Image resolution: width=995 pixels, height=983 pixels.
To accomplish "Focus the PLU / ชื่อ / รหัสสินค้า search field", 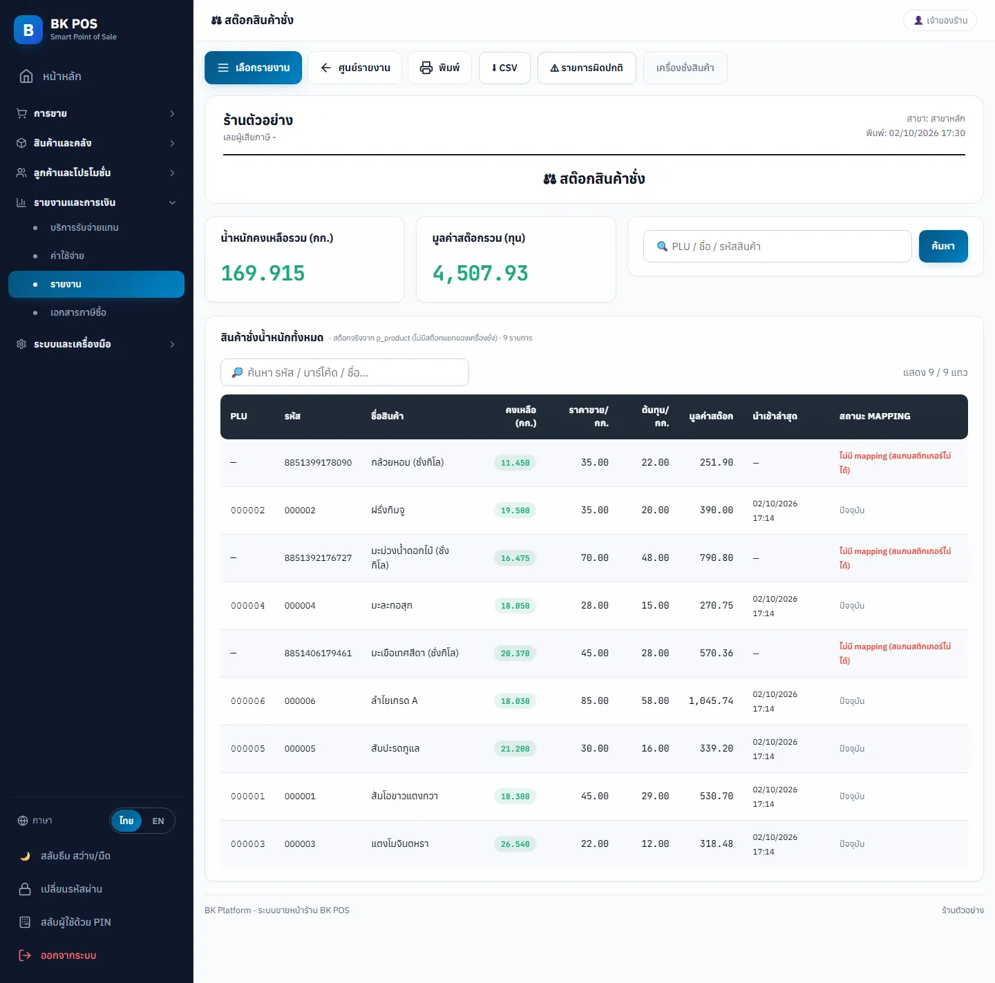I will (x=777, y=247).
